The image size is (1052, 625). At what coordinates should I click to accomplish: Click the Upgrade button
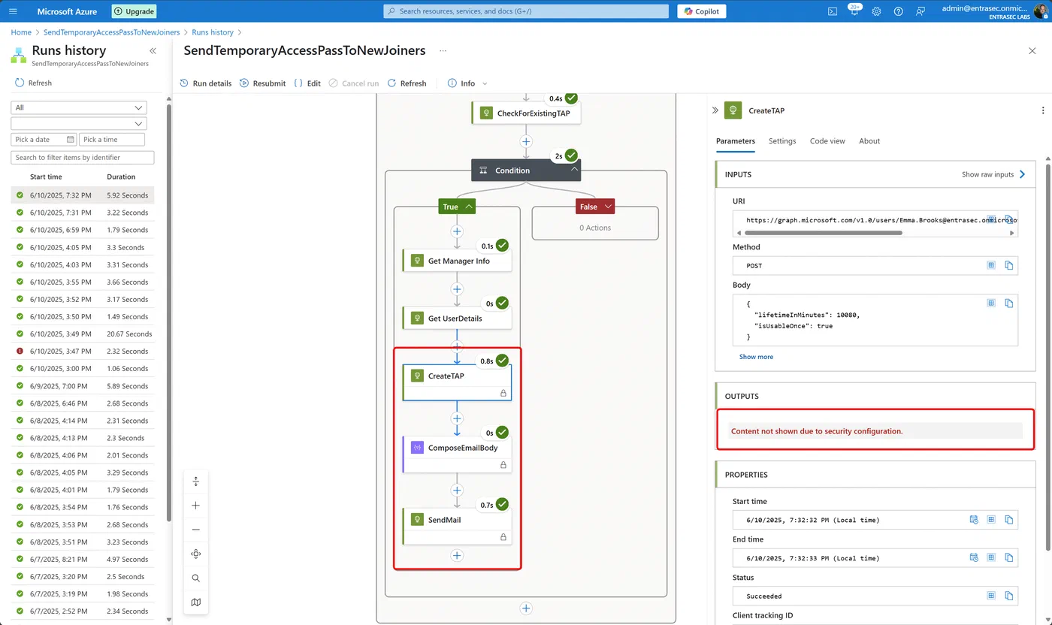pos(134,11)
